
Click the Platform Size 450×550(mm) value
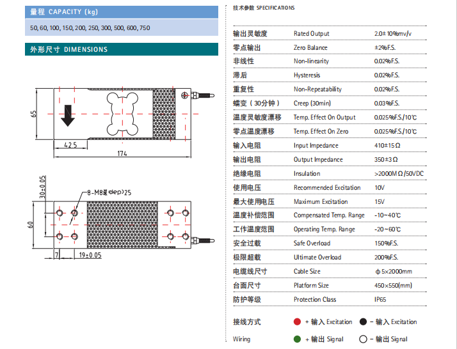(x=393, y=285)
